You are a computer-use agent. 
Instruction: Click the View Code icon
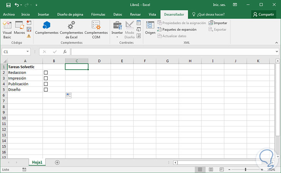139,29
